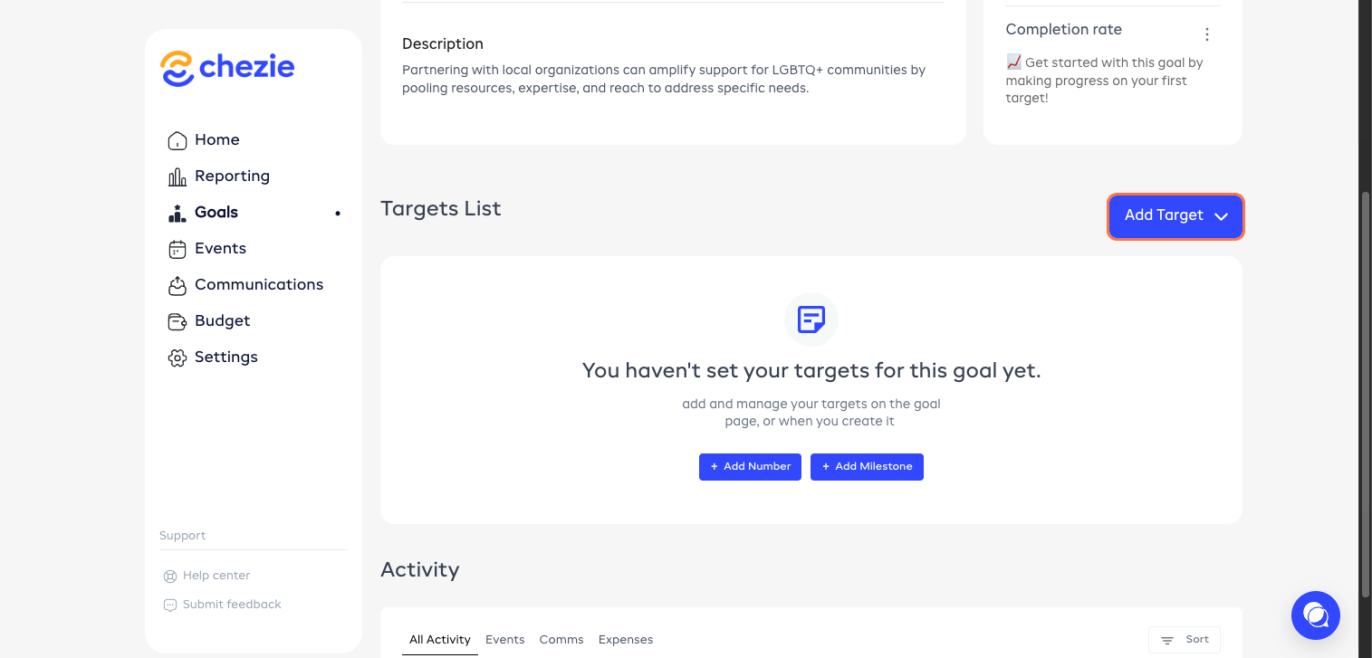Click the Settings gear icon
The width and height of the screenshot is (1372, 658).
pos(177,358)
